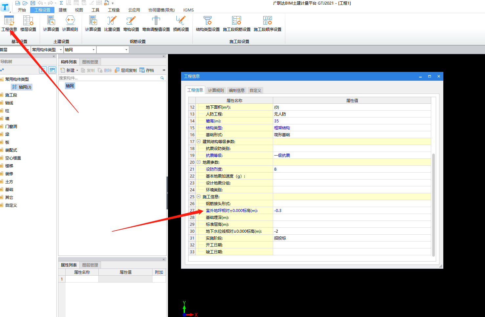Viewport: 485px width, 317px height.
Task: Open 计算设置 under 土建设置
Action: coord(51,24)
